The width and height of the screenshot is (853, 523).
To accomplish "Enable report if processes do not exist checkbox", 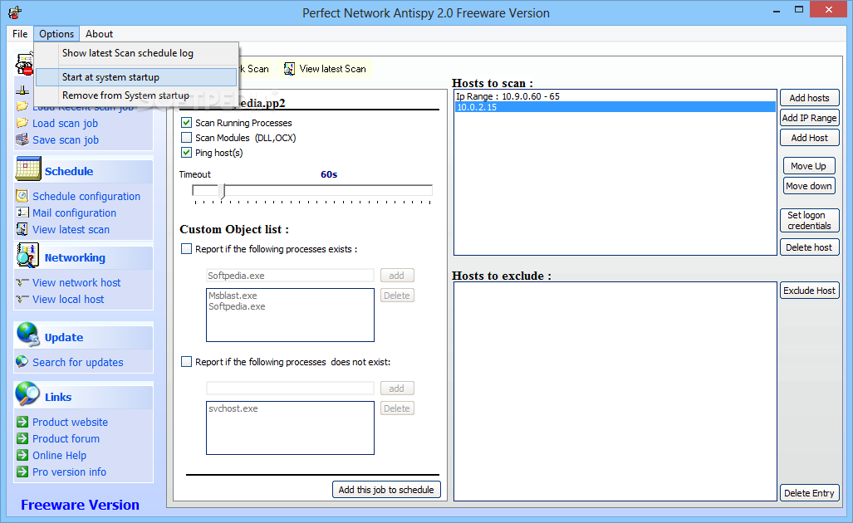I will point(187,361).
